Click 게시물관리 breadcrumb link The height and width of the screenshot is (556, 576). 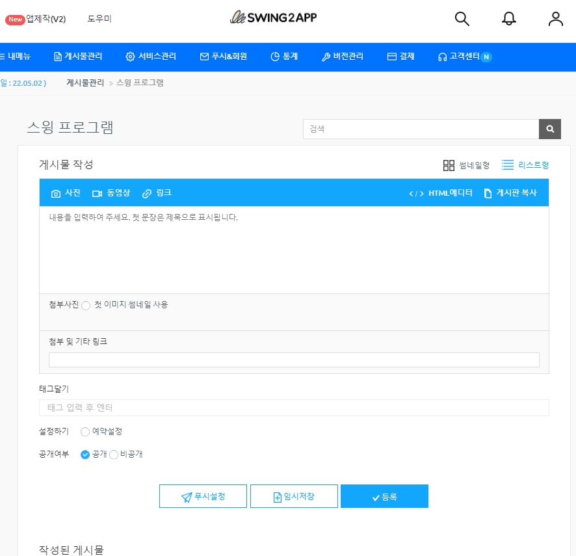coord(85,83)
